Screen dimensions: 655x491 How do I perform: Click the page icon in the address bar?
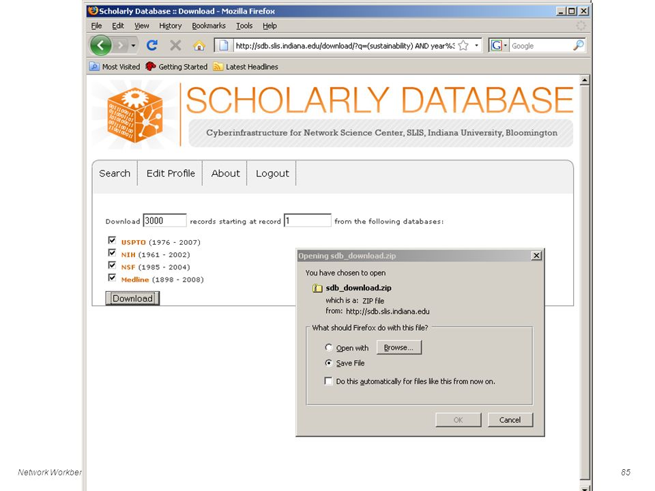click(224, 45)
